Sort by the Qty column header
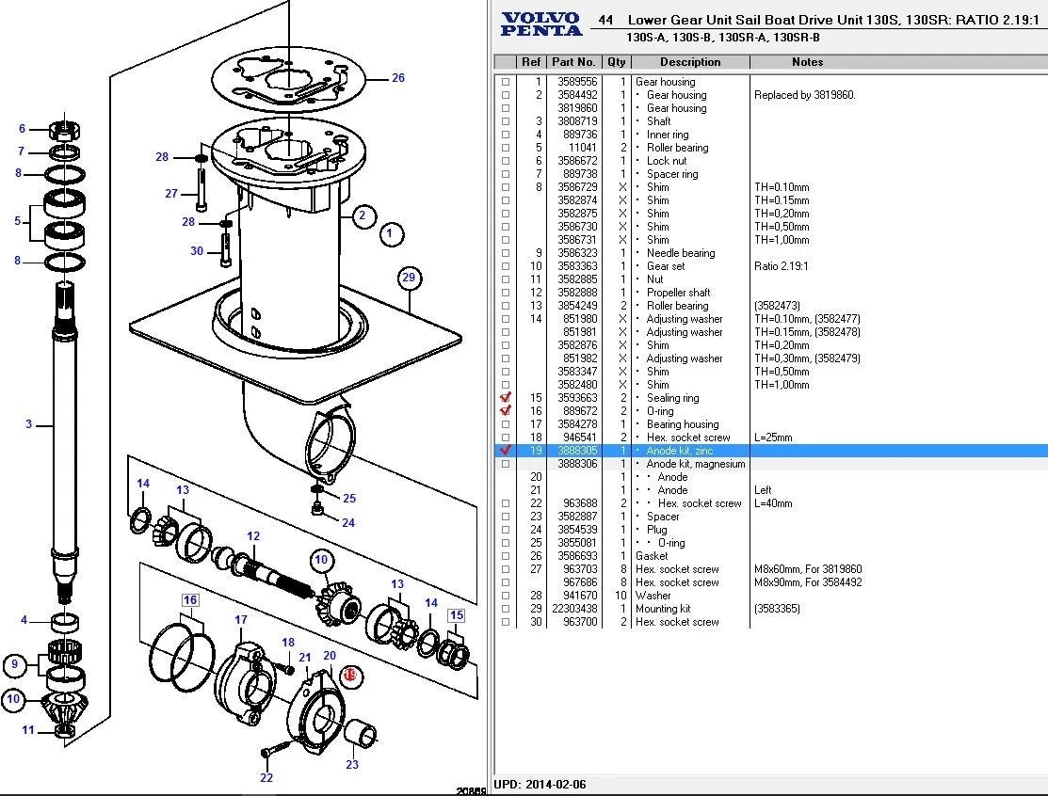 click(x=616, y=62)
